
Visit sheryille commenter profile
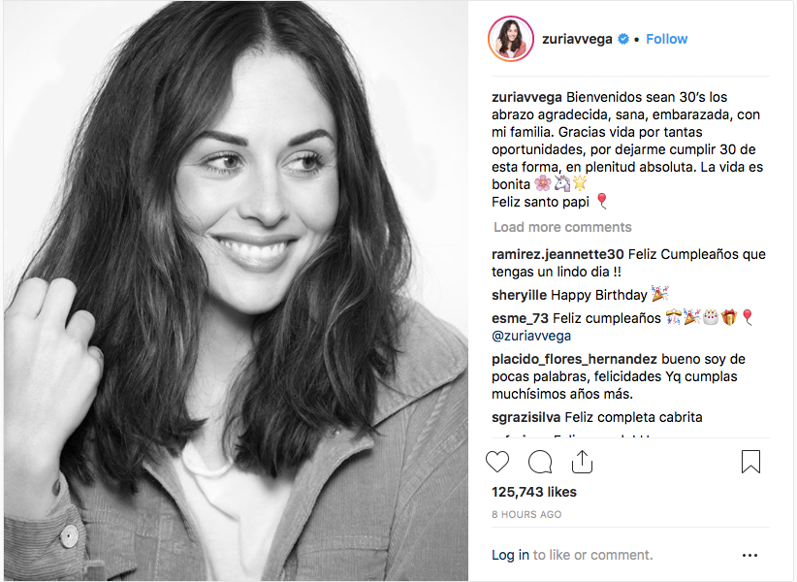tap(519, 295)
